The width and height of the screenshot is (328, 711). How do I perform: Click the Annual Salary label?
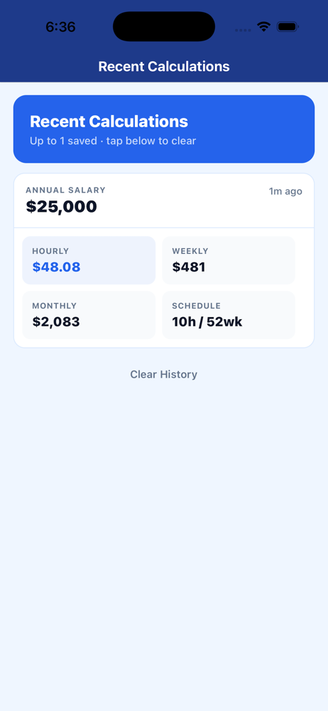(x=66, y=190)
